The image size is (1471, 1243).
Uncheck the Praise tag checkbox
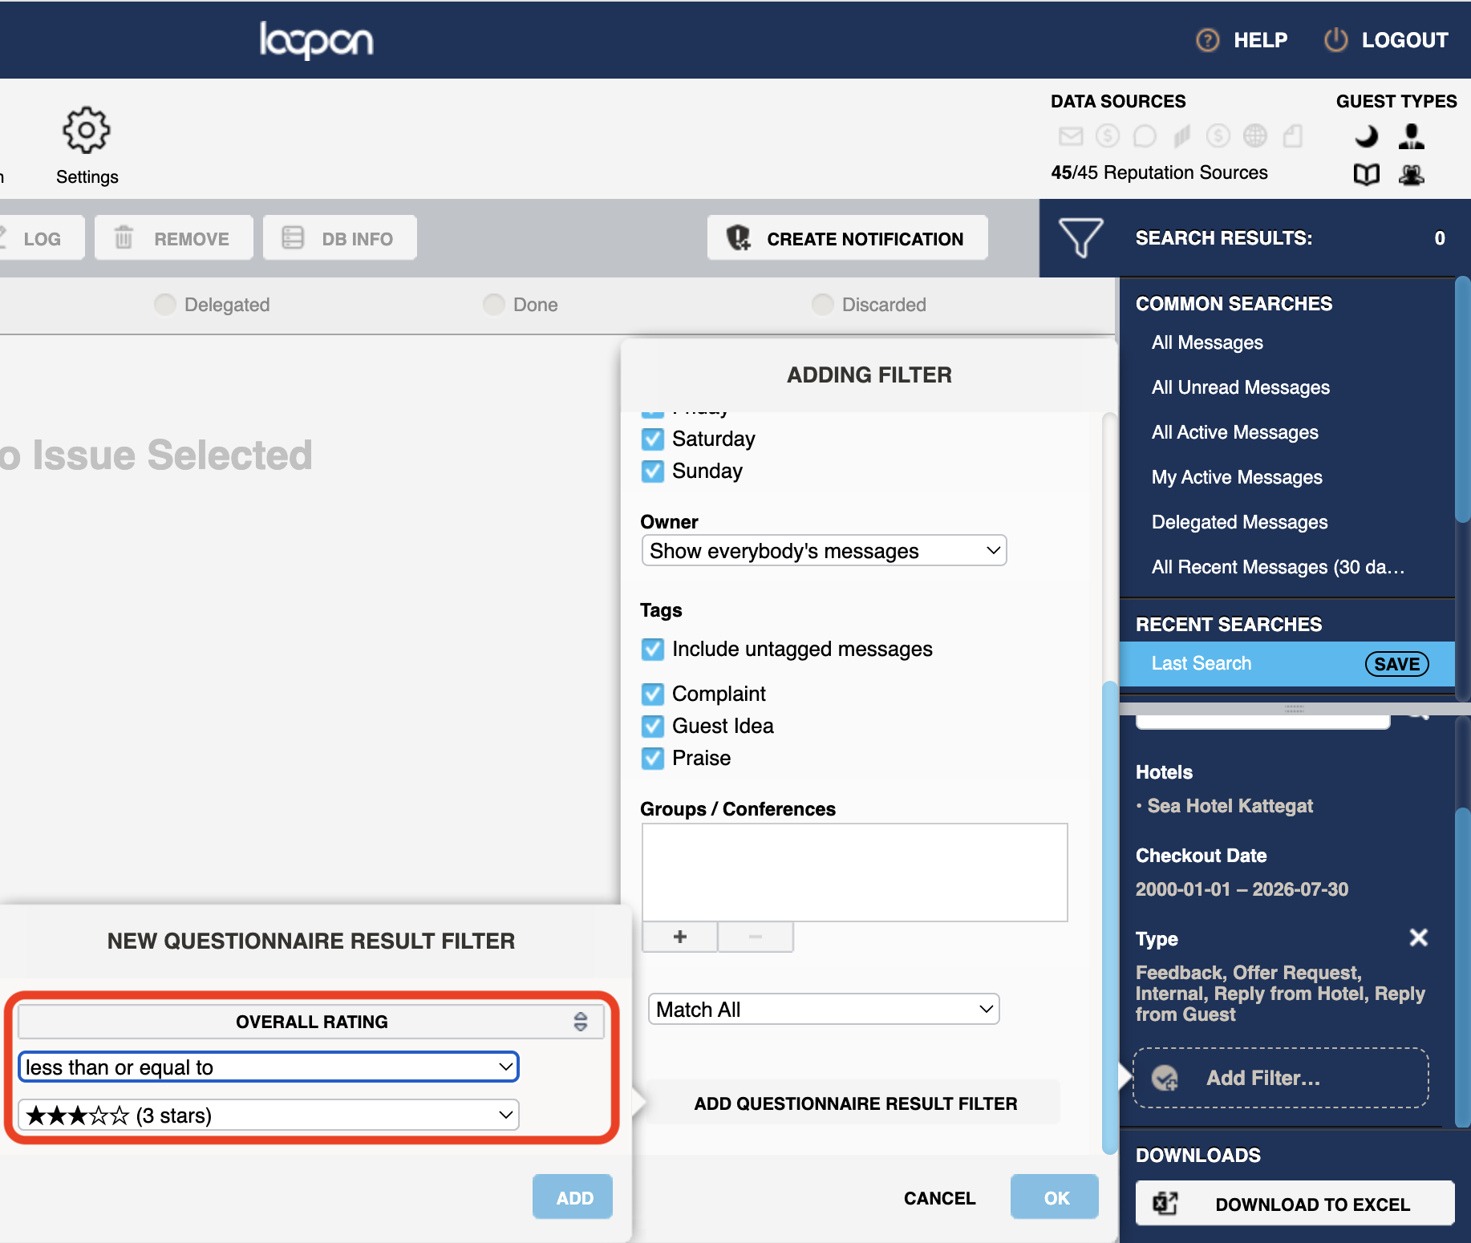click(653, 758)
